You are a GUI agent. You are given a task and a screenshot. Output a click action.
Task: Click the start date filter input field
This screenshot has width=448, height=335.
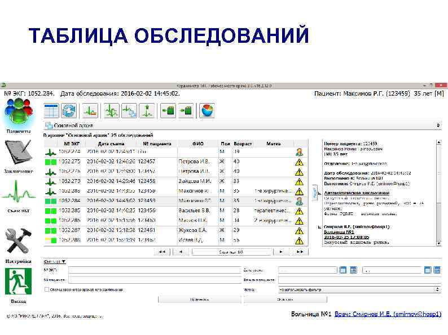308,270
